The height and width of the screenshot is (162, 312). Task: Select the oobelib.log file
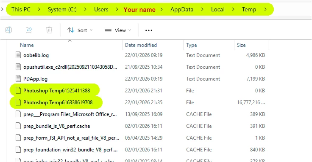(36, 55)
